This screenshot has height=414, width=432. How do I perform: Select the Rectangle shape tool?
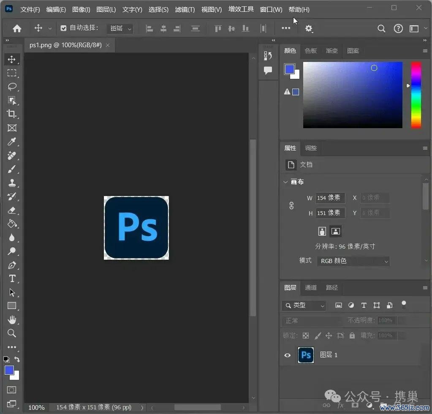pos(12,306)
